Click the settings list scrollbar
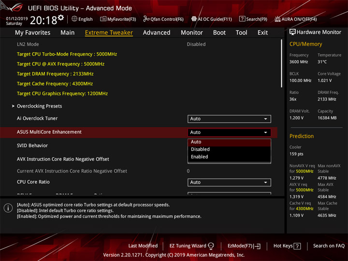The image size is (348, 261). [282, 63]
